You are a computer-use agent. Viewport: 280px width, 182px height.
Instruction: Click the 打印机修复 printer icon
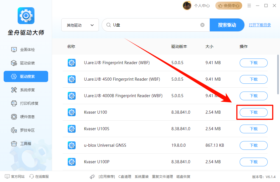click(14, 103)
